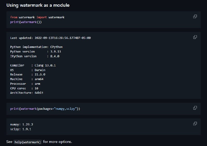Image resolution: width=207 pixels, height=146 pixels.
Task: Copy the 'from watermark import watermark' code block
Action: [195, 16]
